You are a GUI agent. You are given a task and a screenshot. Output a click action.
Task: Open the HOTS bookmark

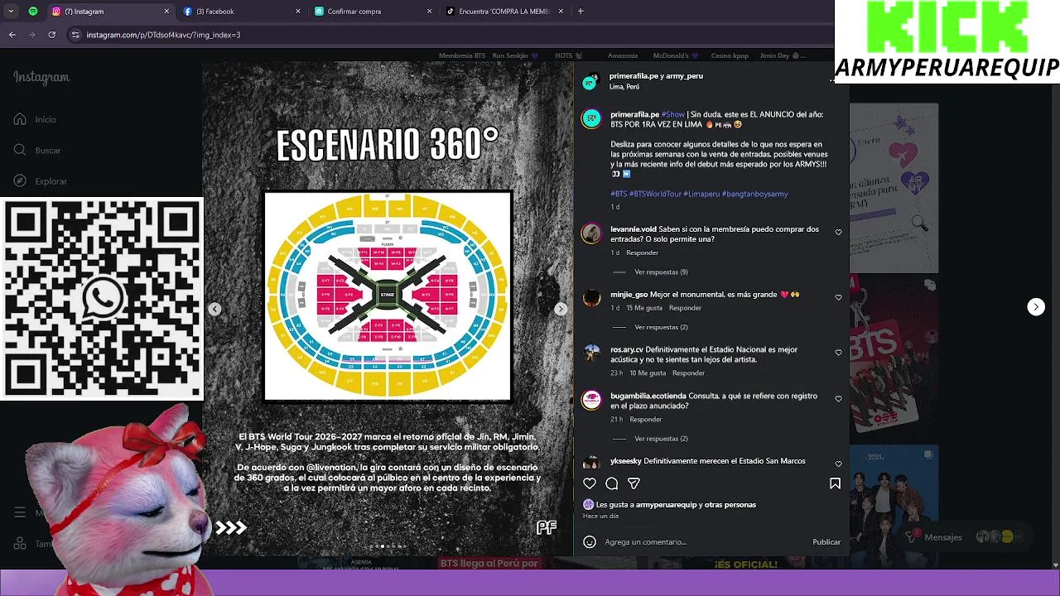pyautogui.click(x=569, y=55)
